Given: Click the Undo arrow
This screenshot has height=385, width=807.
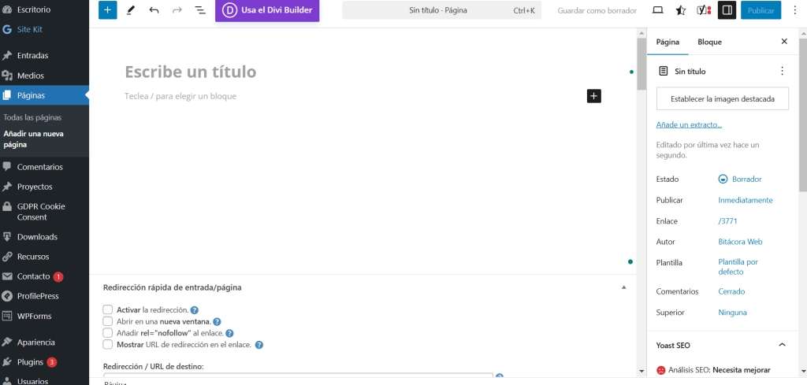Looking at the screenshot, I should point(154,10).
